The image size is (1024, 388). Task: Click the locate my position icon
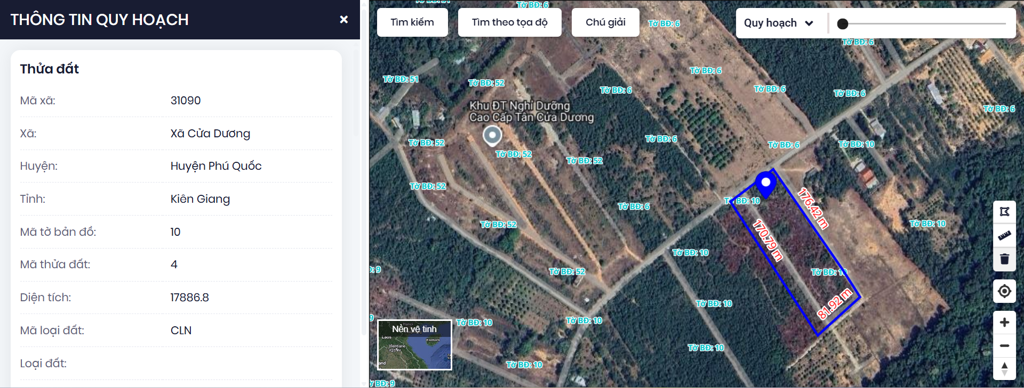(1004, 291)
